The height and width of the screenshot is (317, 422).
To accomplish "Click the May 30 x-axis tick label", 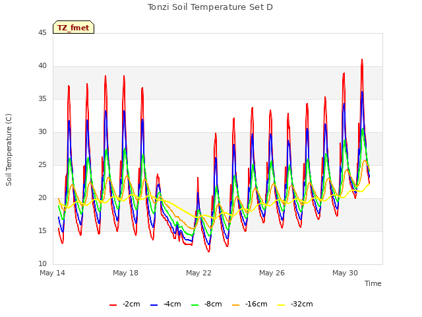I will click(x=345, y=273).
